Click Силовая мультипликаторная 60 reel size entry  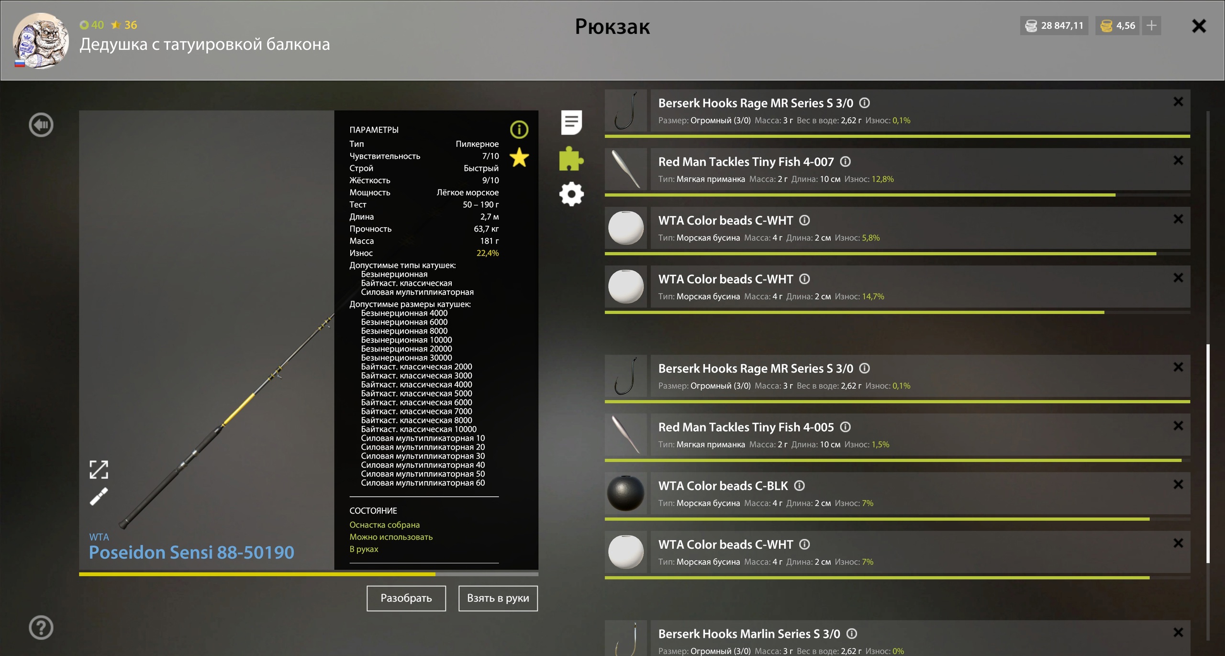[x=423, y=483]
